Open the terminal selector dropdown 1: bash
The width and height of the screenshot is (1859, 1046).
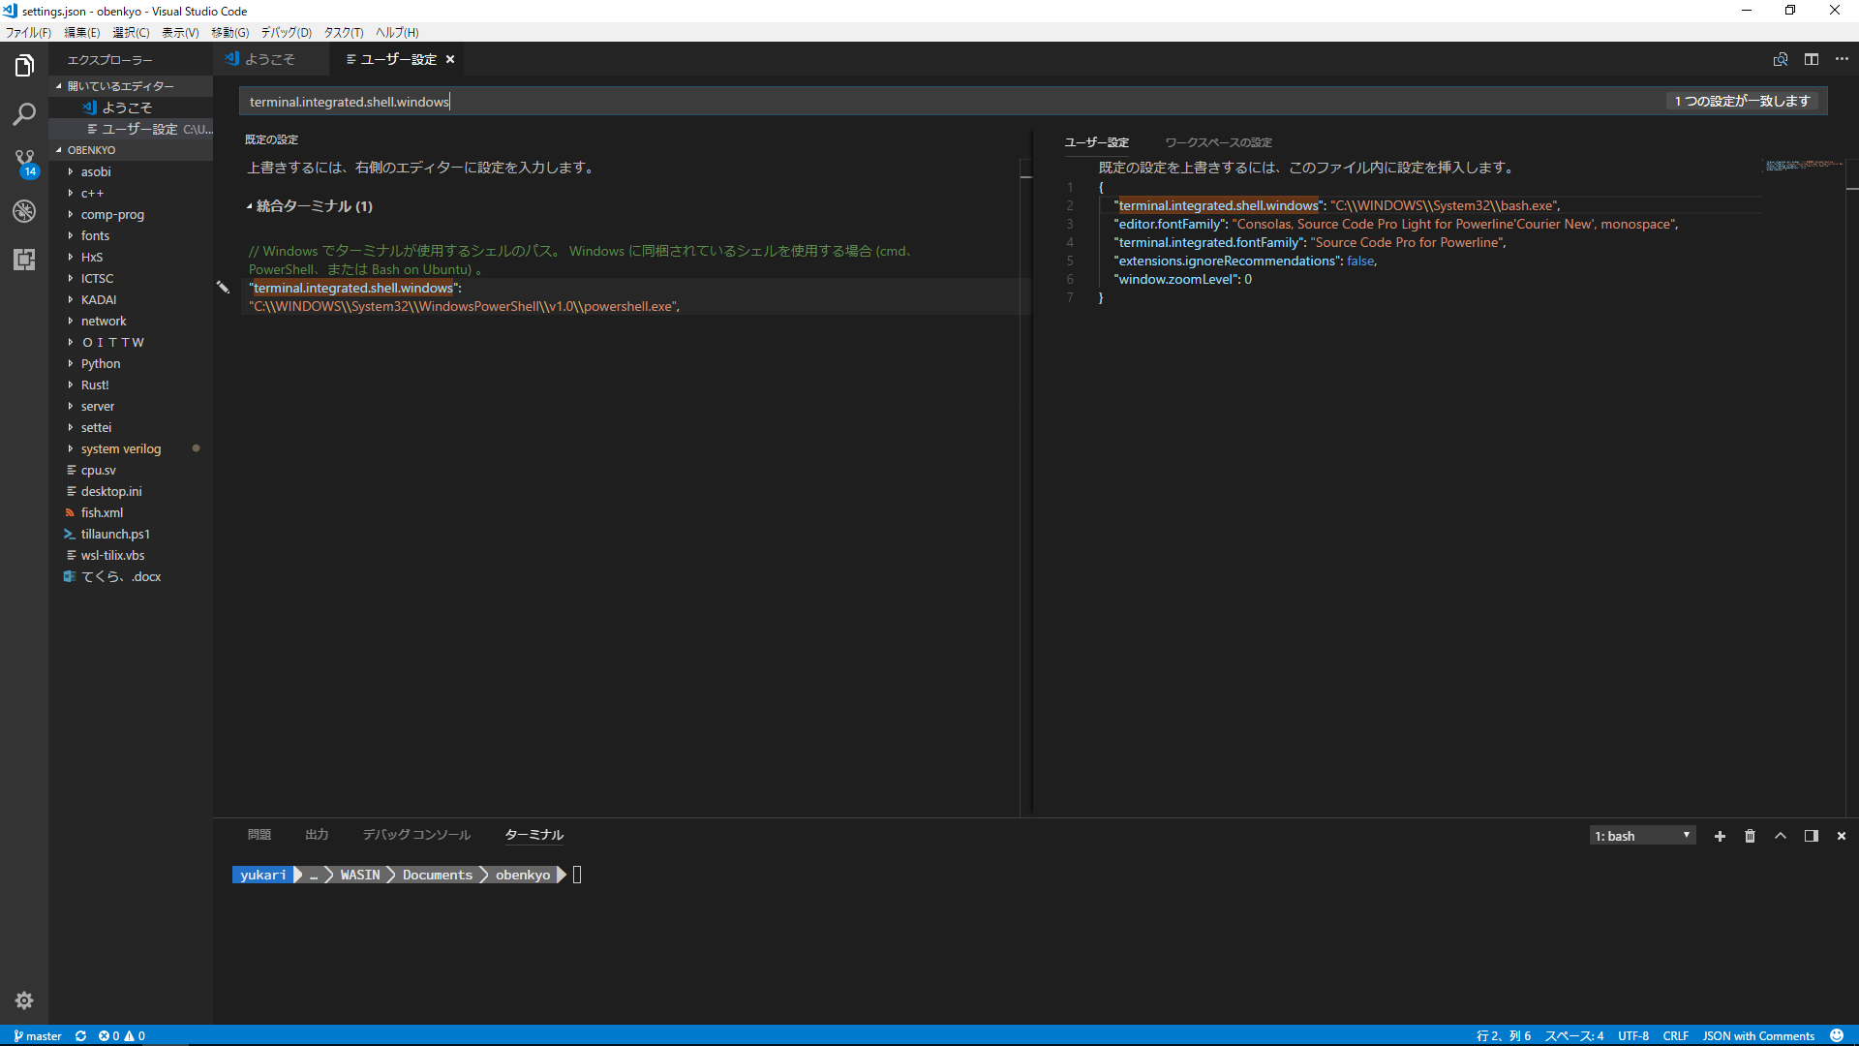coord(1642,836)
